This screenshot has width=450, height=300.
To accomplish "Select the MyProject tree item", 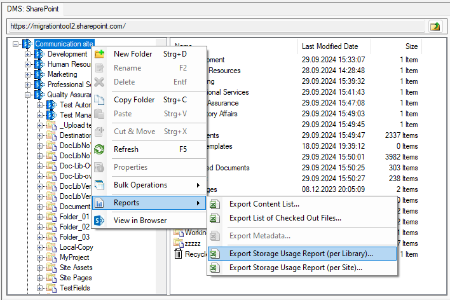I will (x=74, y=257).
